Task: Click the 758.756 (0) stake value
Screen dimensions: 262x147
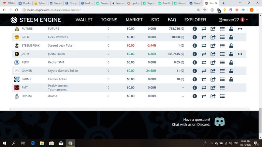Action: [x=176, y=29]
